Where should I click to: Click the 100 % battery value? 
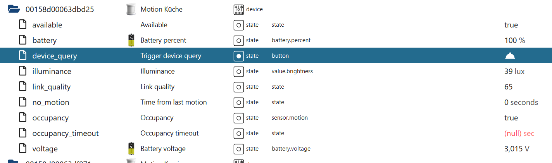(514, 40)
